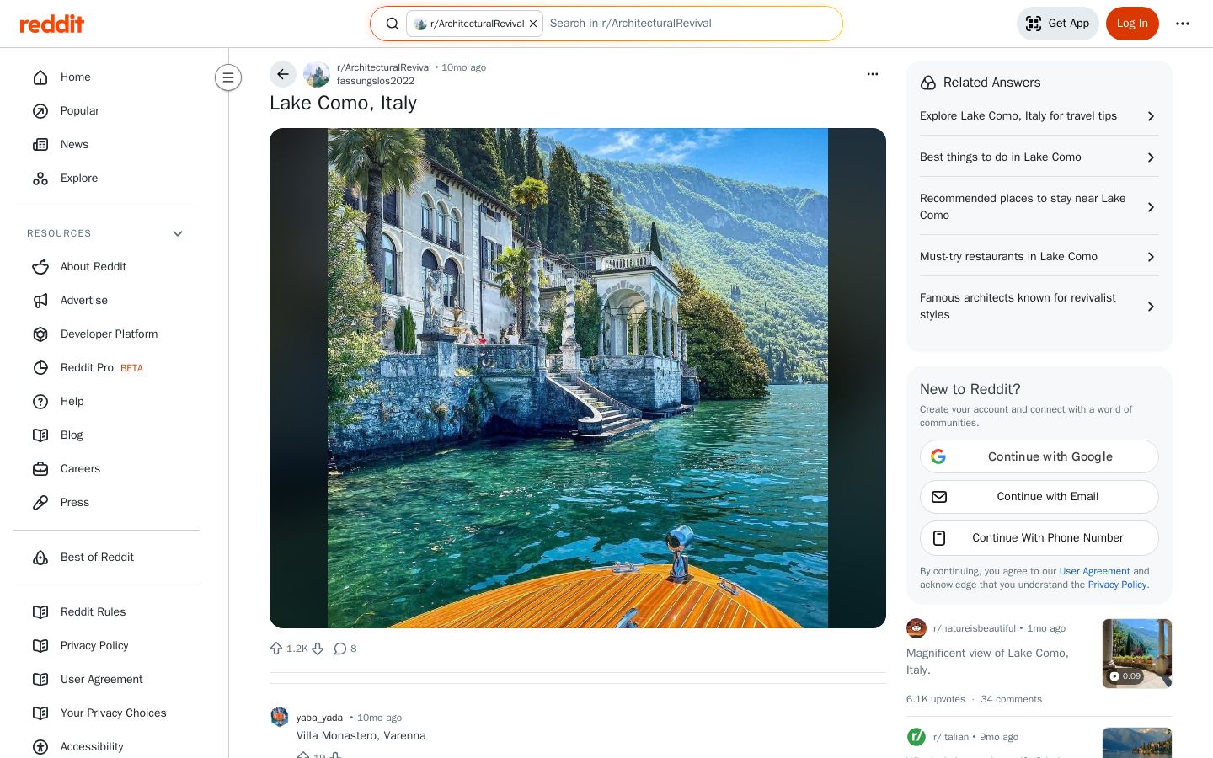Open Best of Reddit
The height and width of the screenshot is (758, 1213).
[106, 557]
